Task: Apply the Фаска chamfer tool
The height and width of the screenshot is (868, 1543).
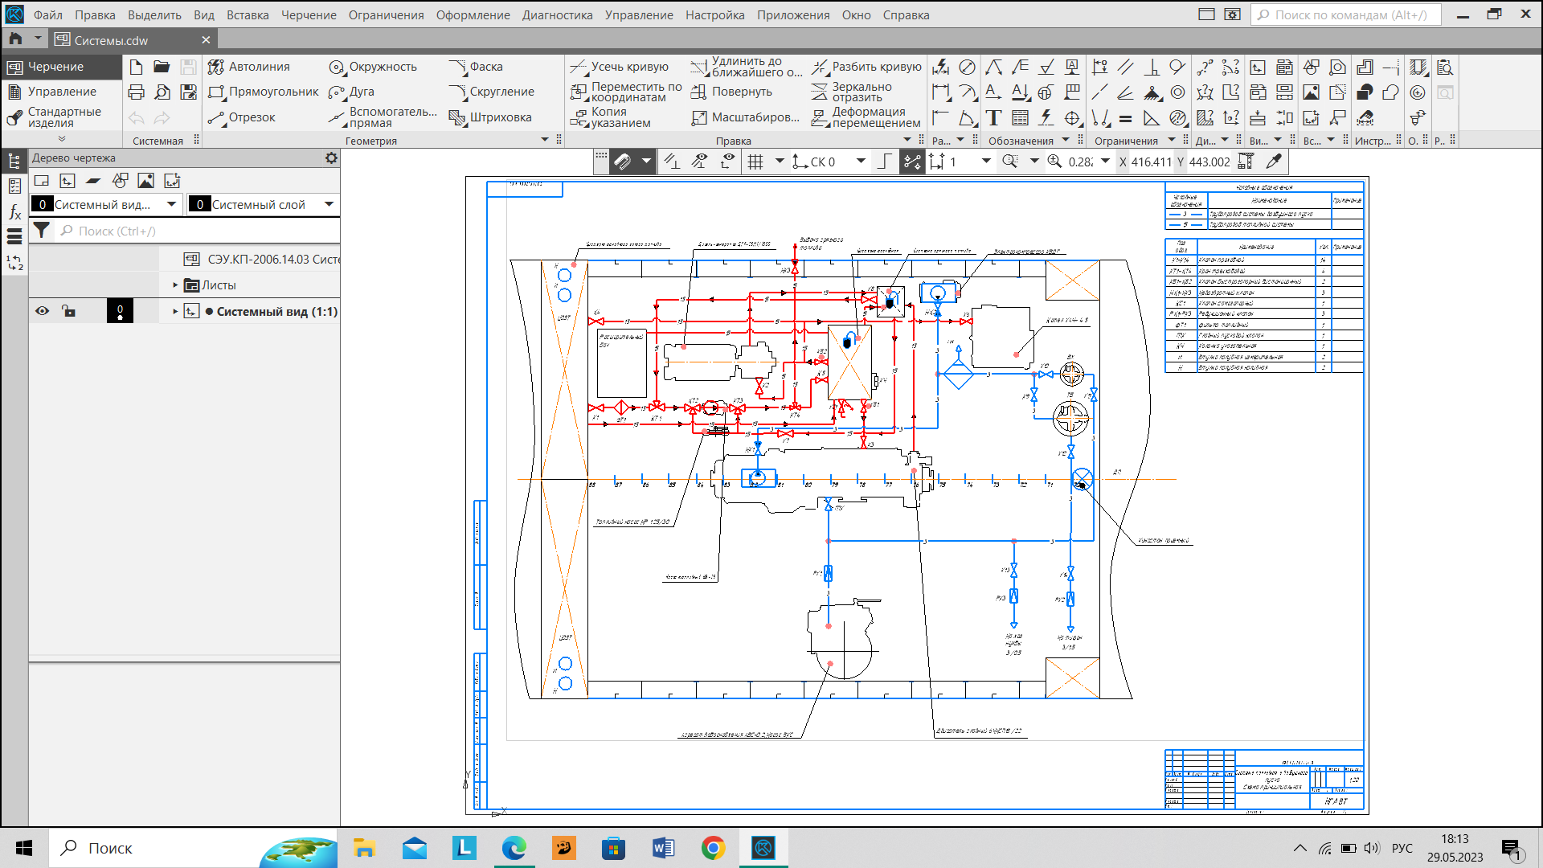Action: pyautogui.click(x=476, y=67)
